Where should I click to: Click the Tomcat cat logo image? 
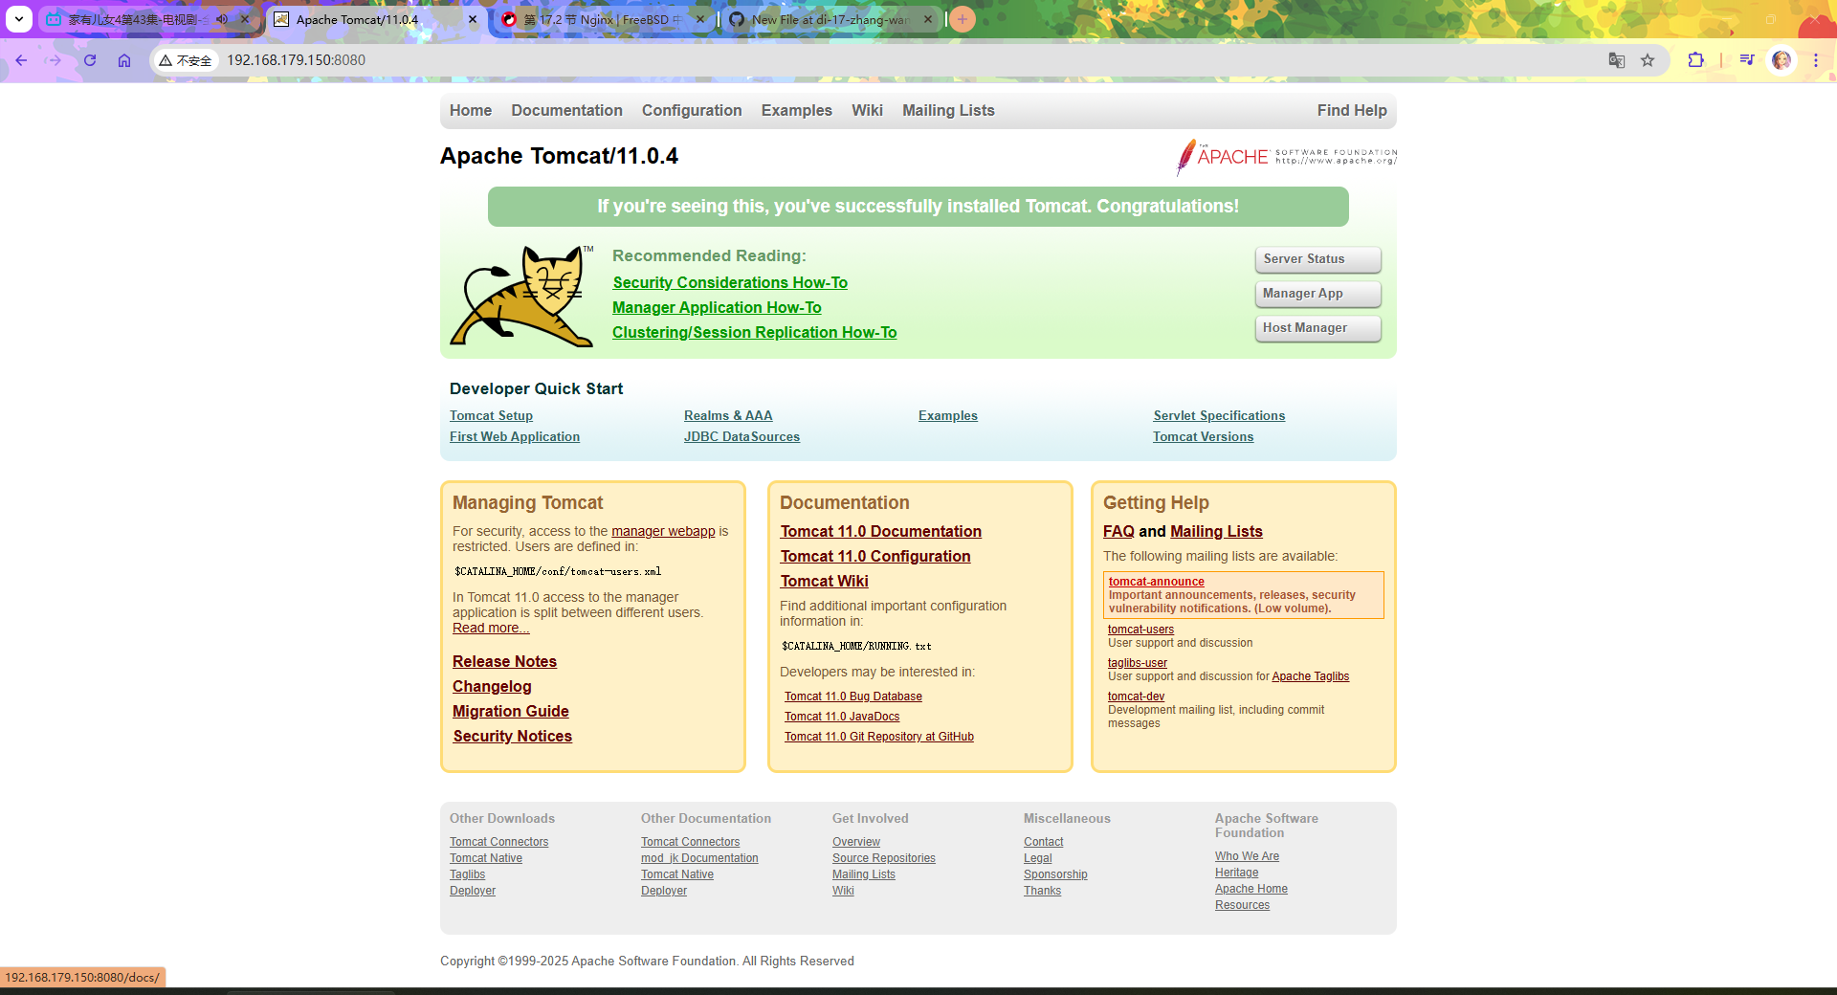pos(523,297)
